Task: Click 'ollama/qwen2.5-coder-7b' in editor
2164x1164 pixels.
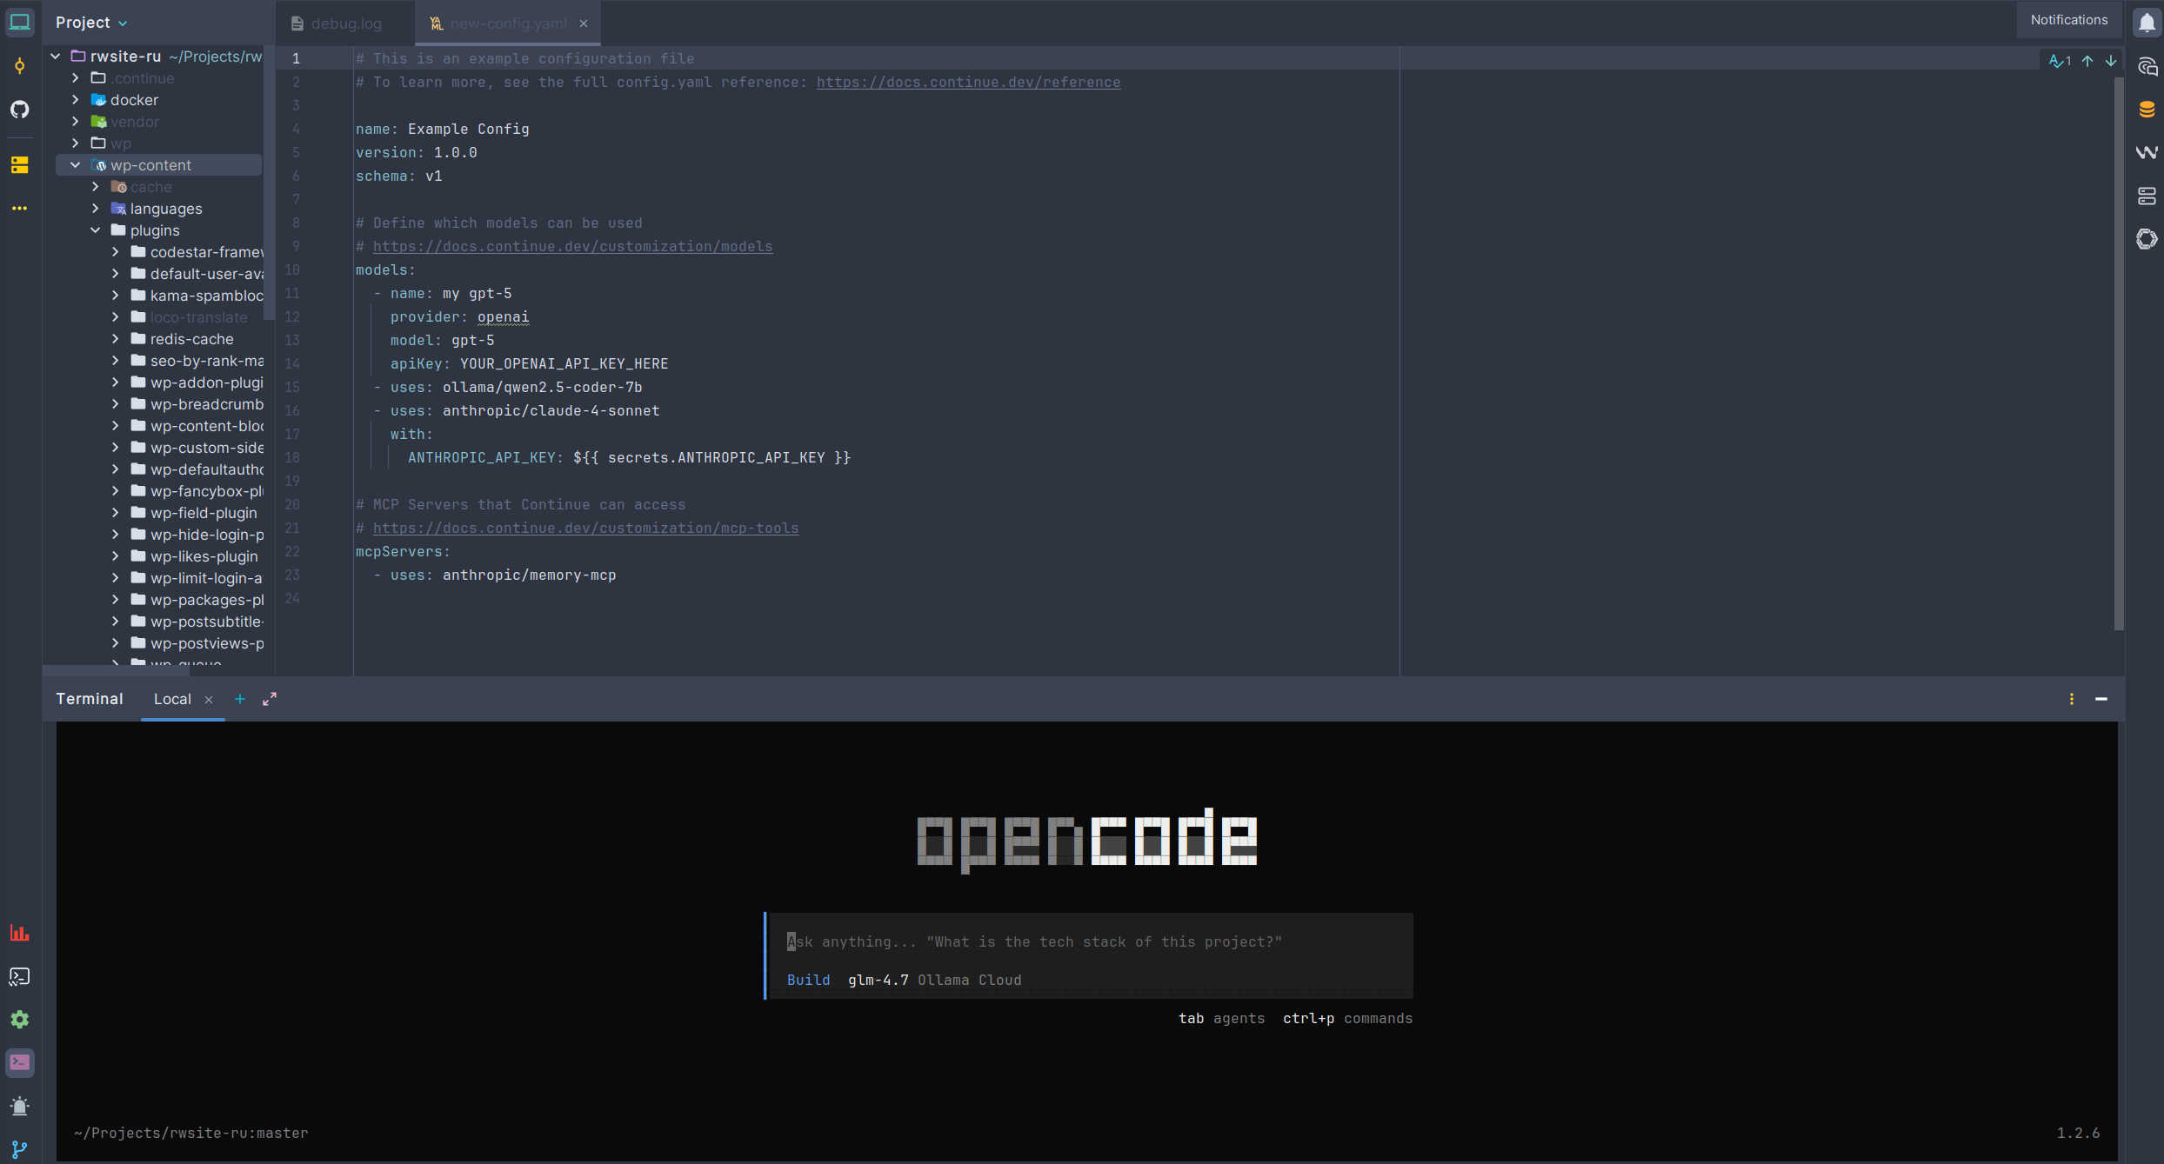Action: 542,388
